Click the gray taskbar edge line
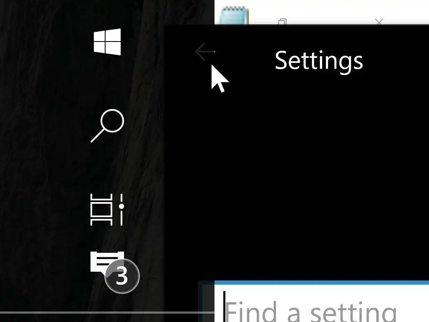This screenshot has height=322, width=429. [x=107, y=312]
